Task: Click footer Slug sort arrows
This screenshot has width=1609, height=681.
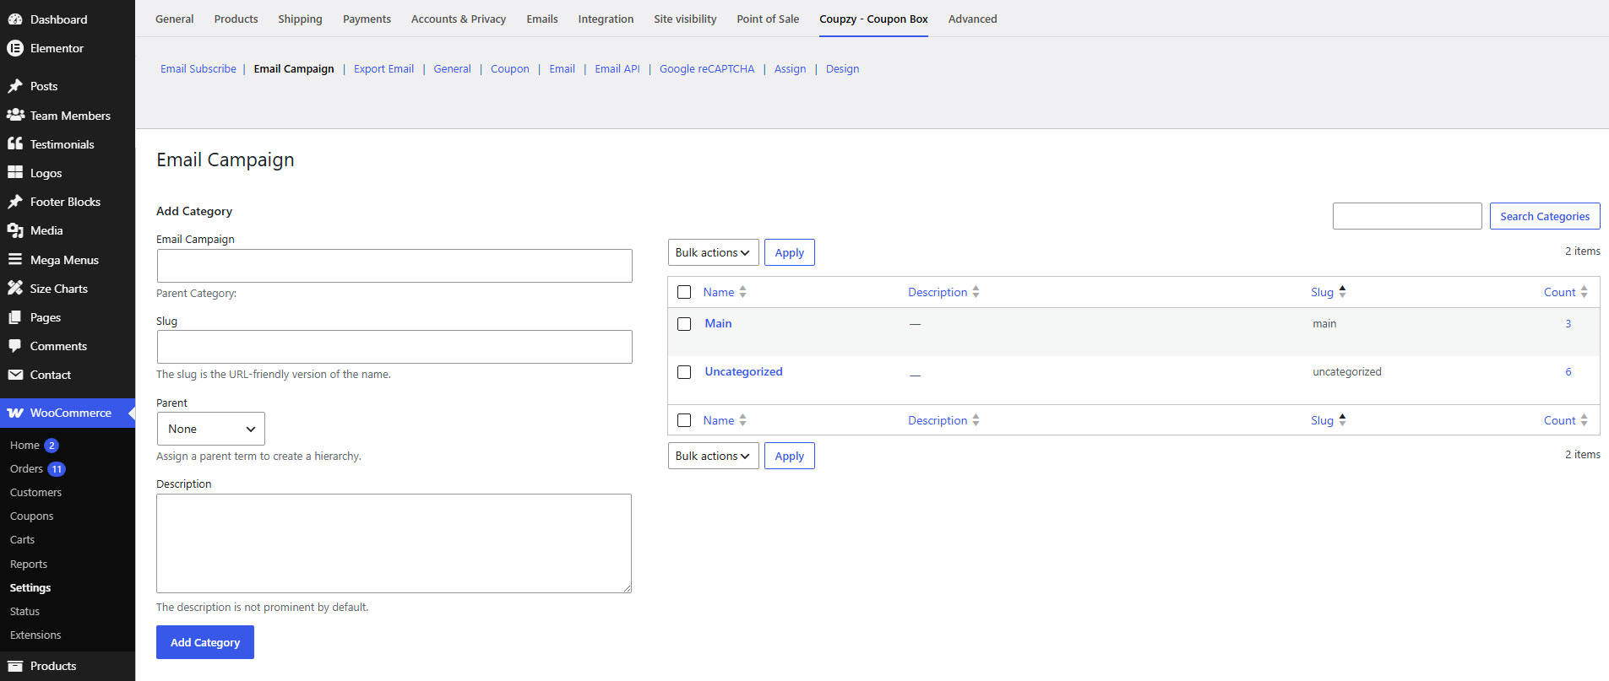Action: tap(1342, 420)
